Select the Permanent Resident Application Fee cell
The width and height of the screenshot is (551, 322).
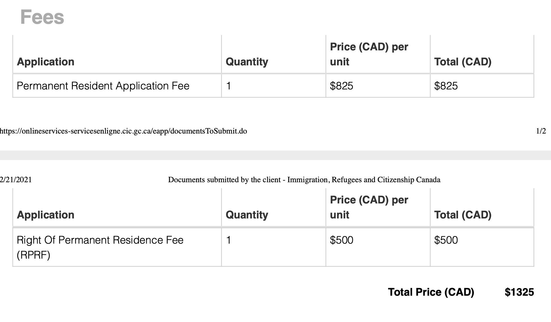(x=103, y=86)
